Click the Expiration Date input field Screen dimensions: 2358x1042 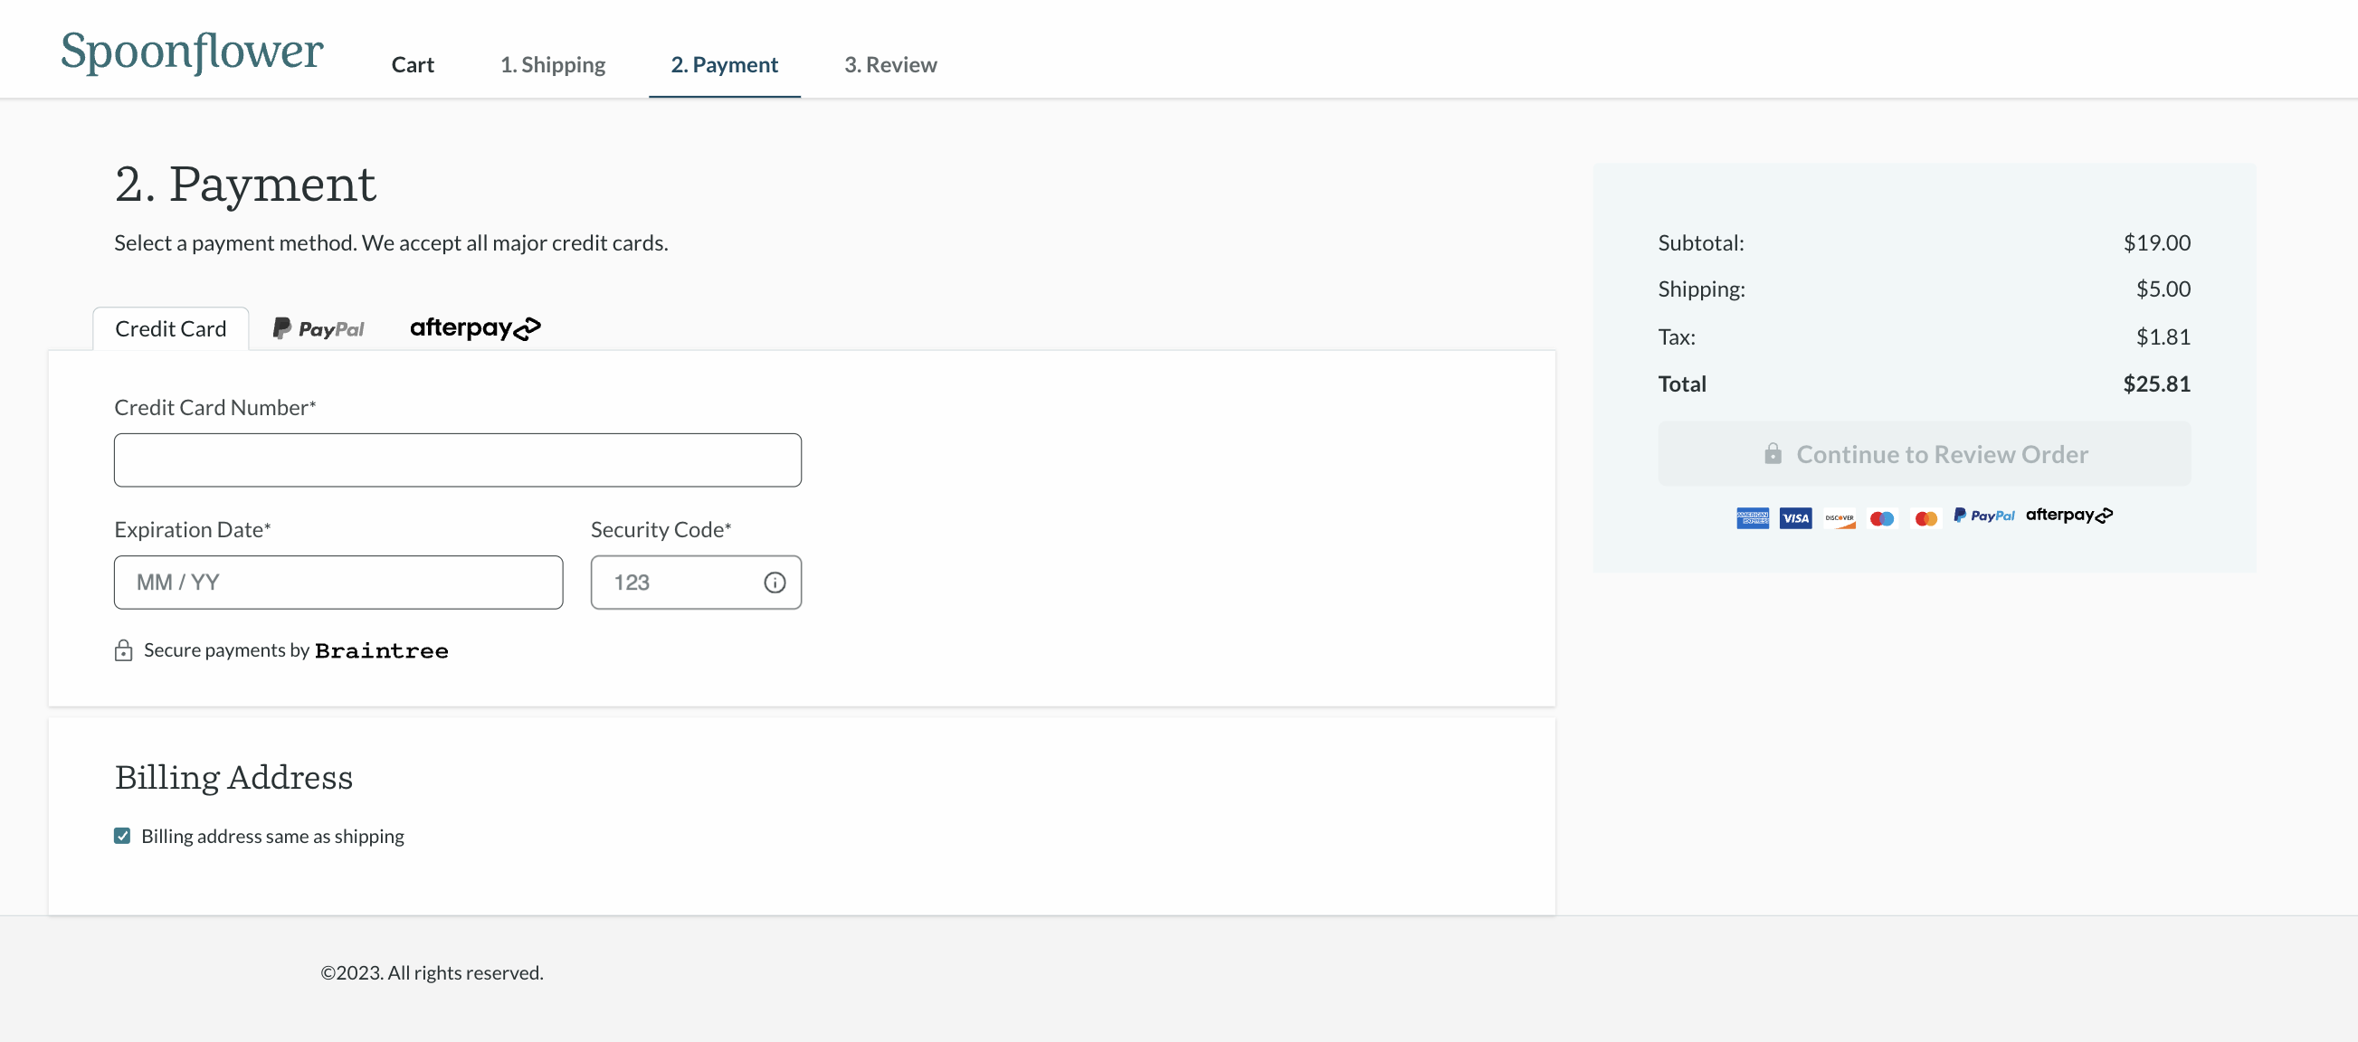(x=338, y=582)
